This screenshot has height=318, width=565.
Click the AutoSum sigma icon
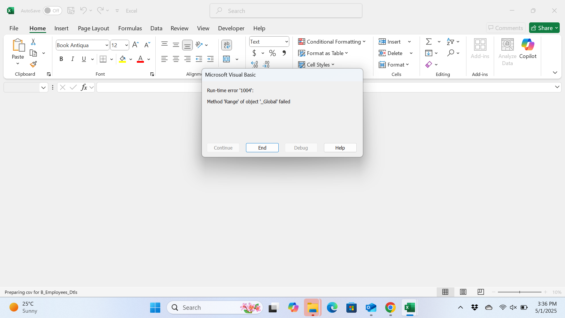[429, 42]
